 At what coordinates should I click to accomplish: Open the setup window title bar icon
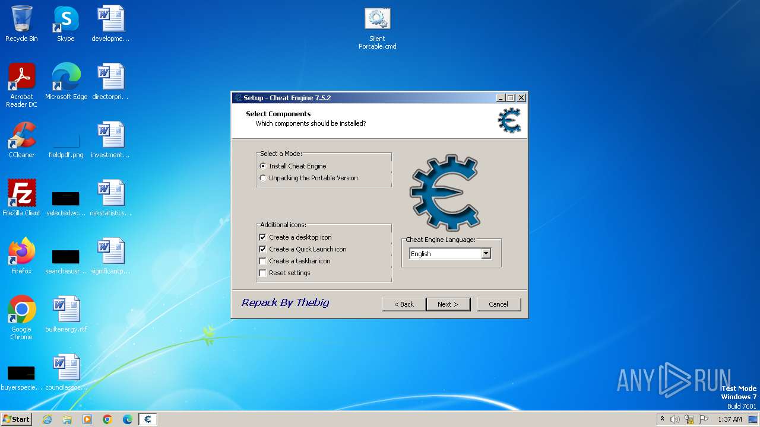[238, 98]
